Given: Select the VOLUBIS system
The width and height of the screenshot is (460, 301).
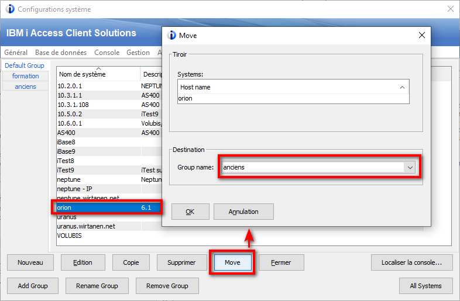Looking at the screenshot, I should (70, 236).
